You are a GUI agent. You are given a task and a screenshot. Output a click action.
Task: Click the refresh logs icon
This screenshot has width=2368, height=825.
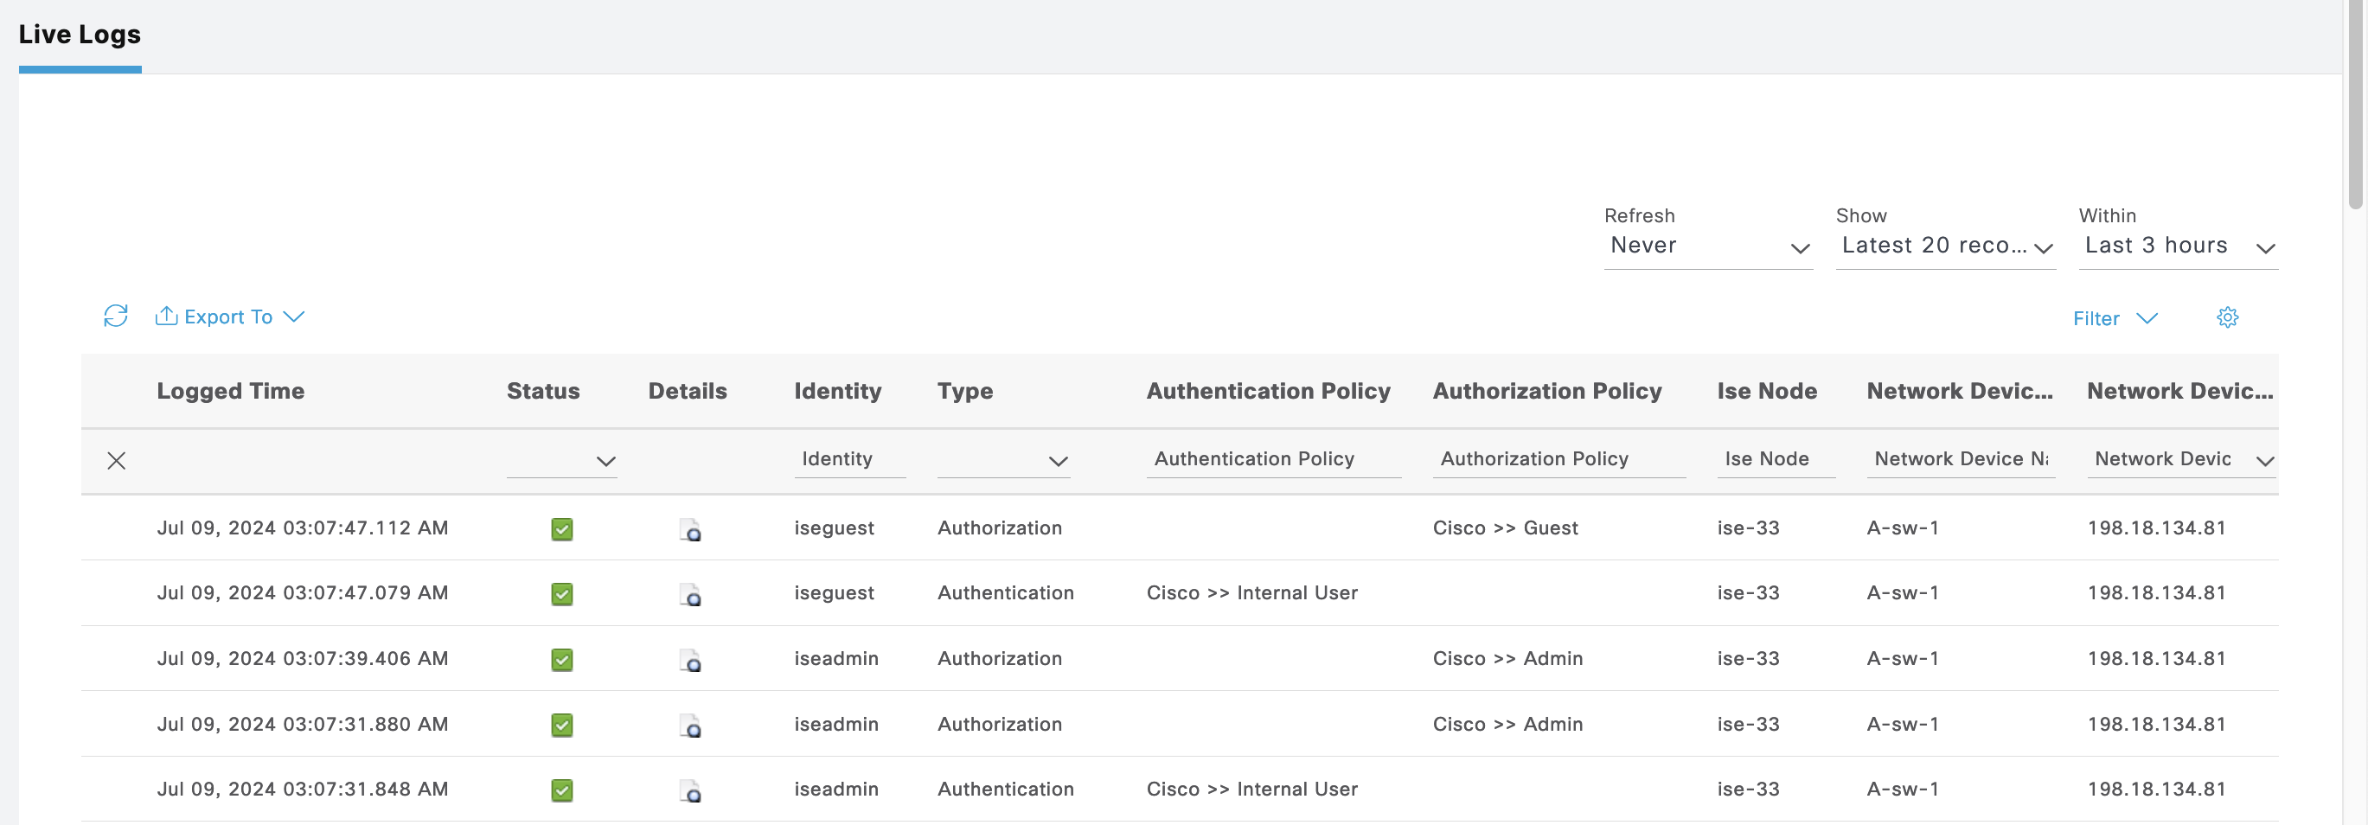(115, 316)
